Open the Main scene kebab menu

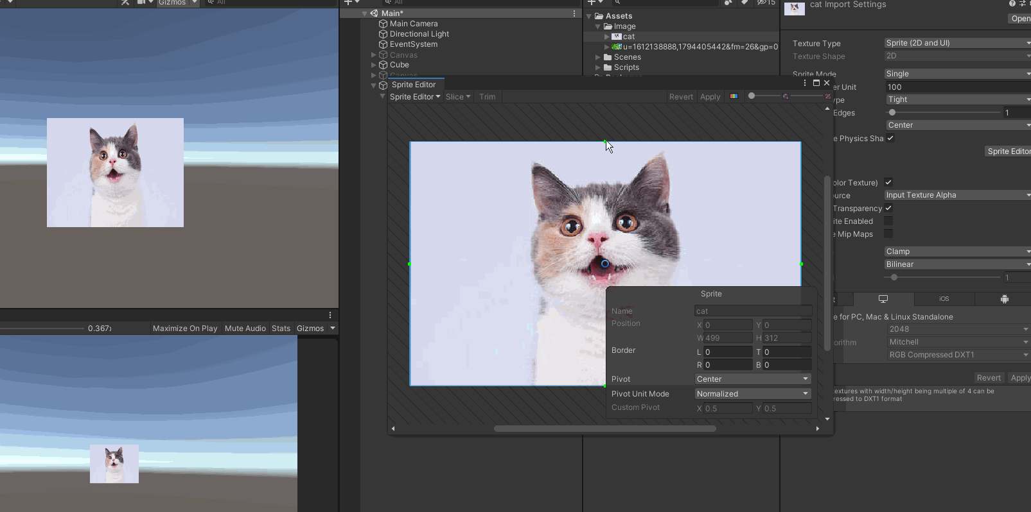pos(574,13)
